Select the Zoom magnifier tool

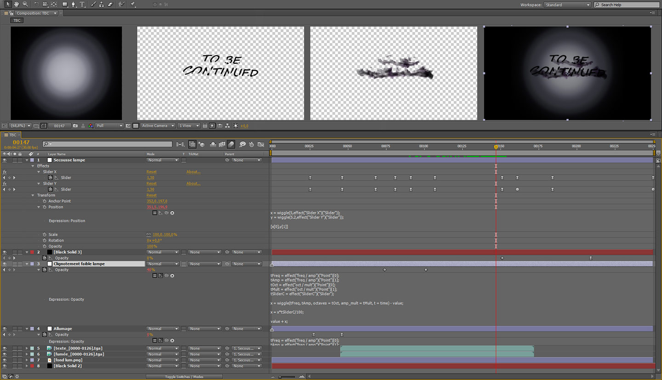click(x=25, y=4)
